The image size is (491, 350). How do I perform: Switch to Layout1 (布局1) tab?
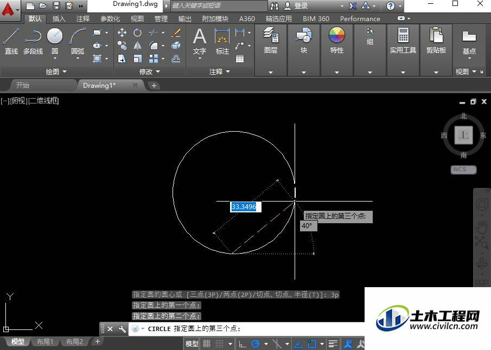45,341
